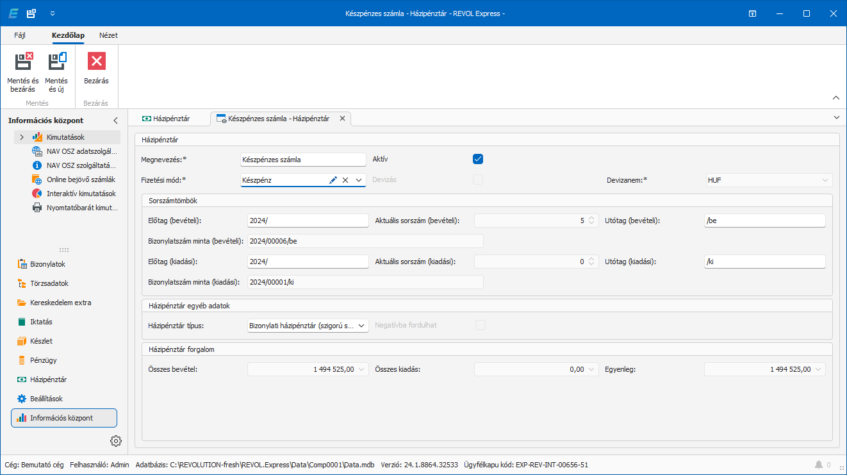Untick the Aktív checkbox
The image size is (847, 475).
[477, 159]
